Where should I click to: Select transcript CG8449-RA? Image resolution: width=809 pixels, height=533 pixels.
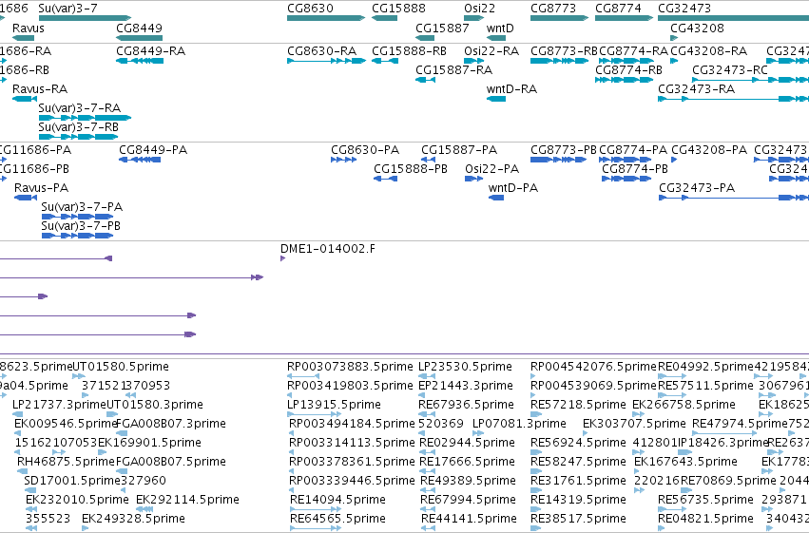pyautogui.click(x=140, y=61)
